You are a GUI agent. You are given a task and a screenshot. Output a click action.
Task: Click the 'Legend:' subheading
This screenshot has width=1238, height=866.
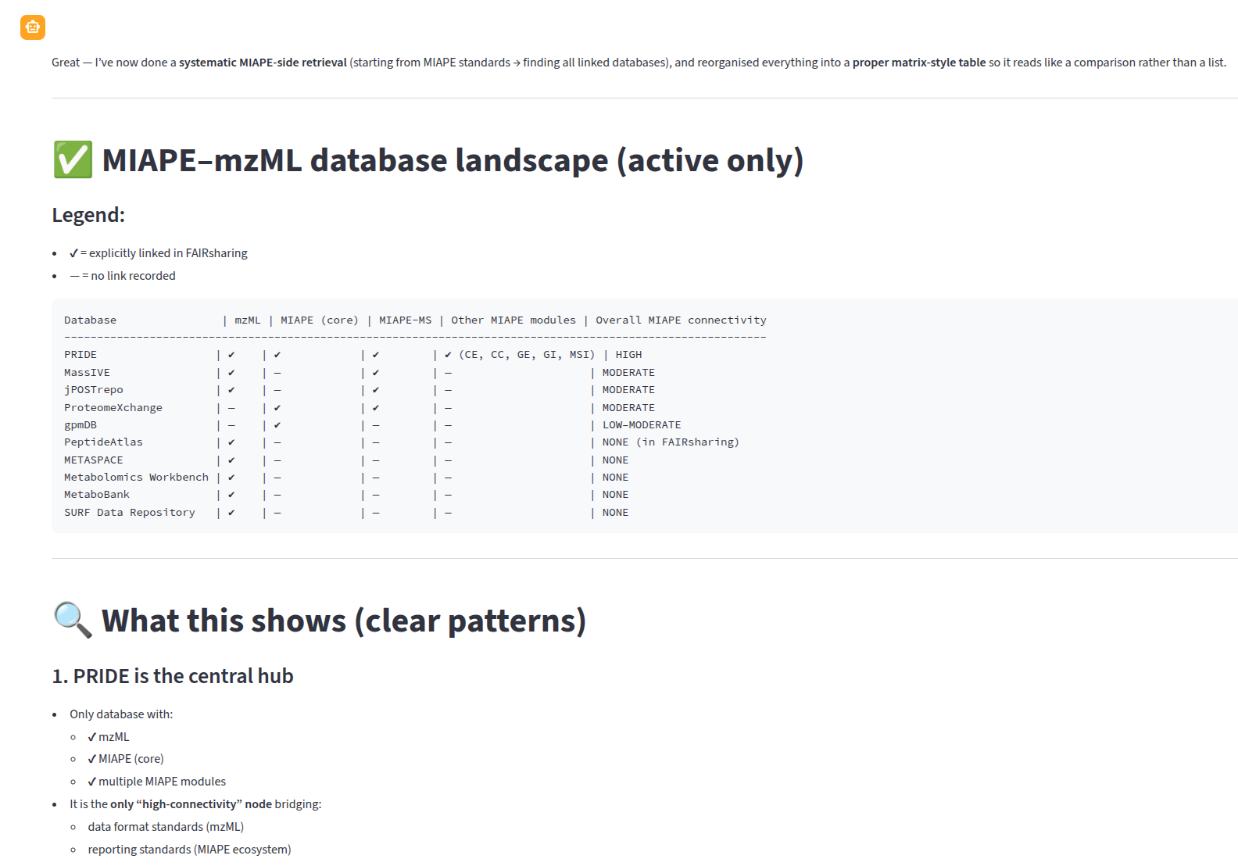click(x=88, y=215)
